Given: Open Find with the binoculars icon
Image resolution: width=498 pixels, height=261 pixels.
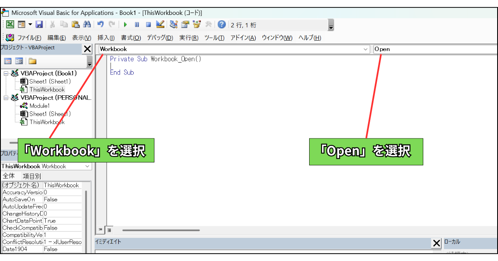Looking at the screenshot, I should (x=87, y=24).
